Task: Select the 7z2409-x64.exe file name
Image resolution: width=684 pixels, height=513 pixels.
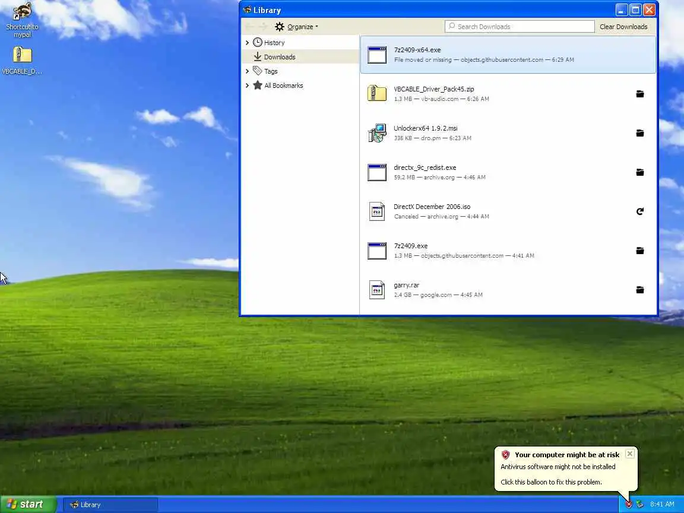Action: [x=417, y=50]
